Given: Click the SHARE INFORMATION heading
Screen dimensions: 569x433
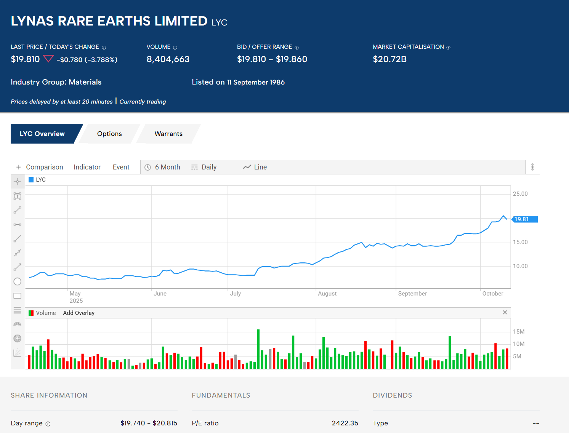Looking at the screenshot, I should point(49,395).
